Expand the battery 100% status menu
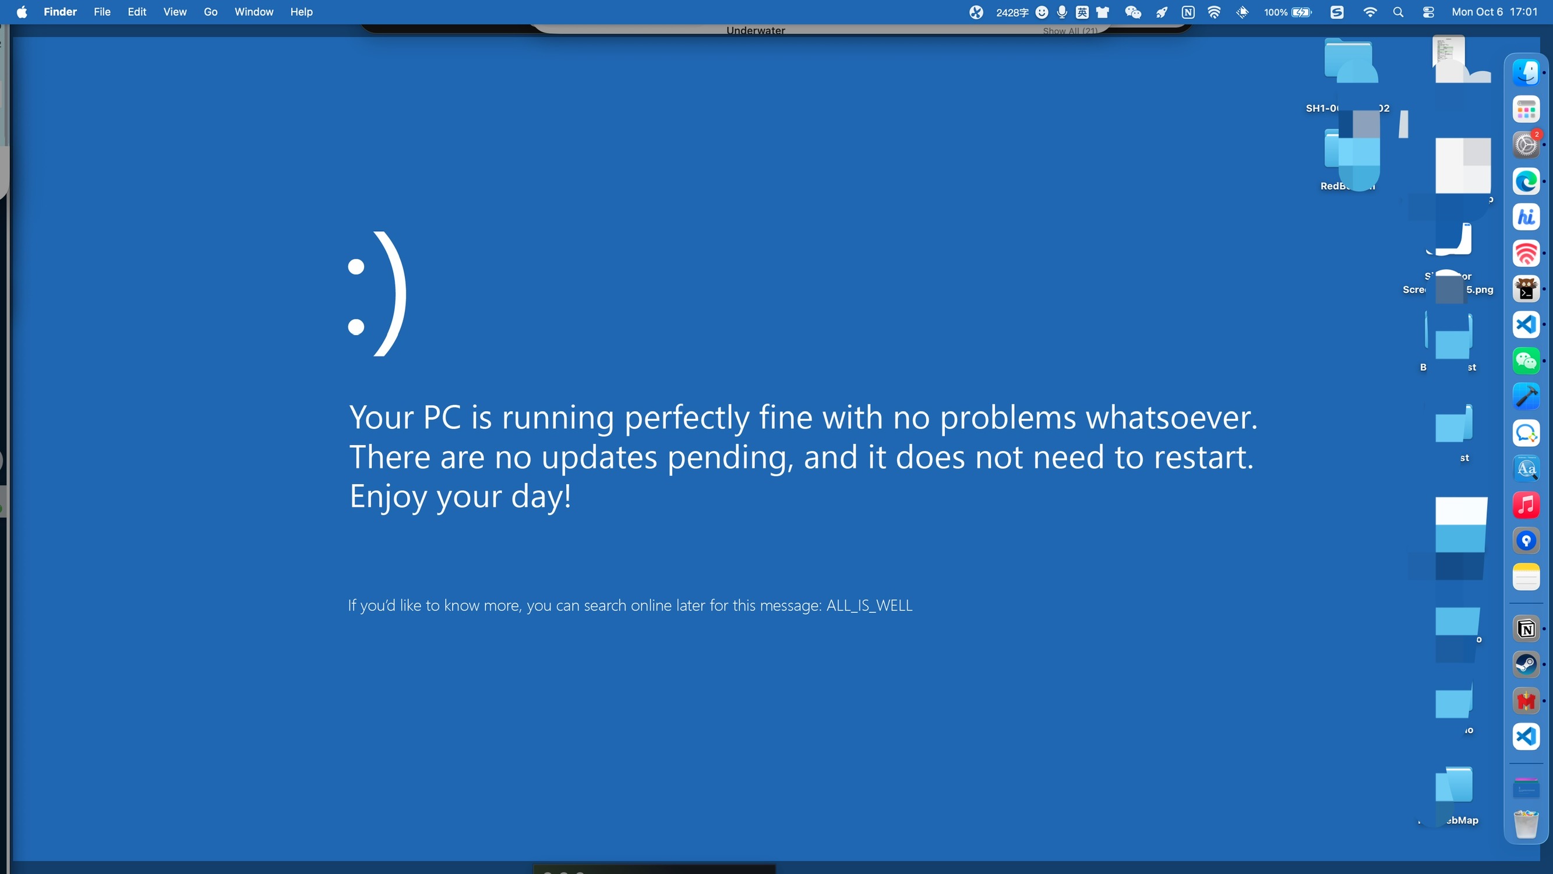This screenshot has height=874, width=1553. pyautogui.click(x=1288, y=12)
